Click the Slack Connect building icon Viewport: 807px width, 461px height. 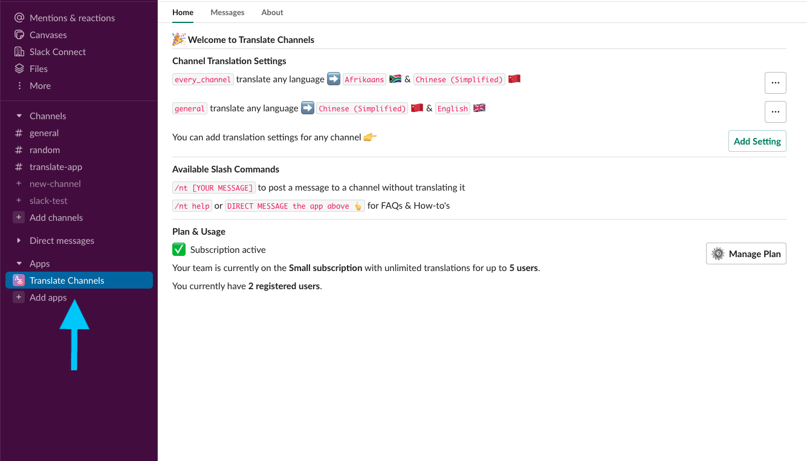pos(19,52)
